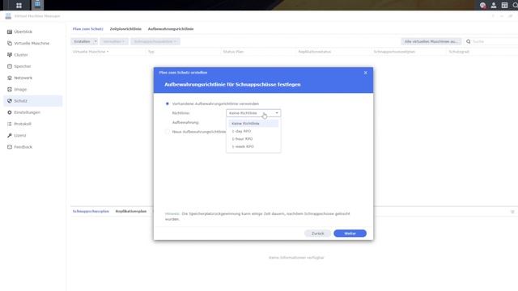The height and width of the screenshot is (291, 518).
Task: Click the Lizenz key icon in sidebar
Action: point(10,136)
